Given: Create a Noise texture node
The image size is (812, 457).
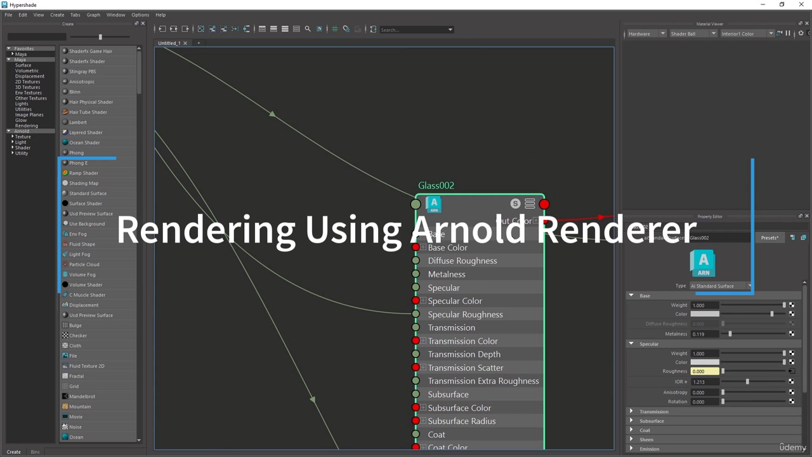Looking at the screenshot, I should [75, 427].
